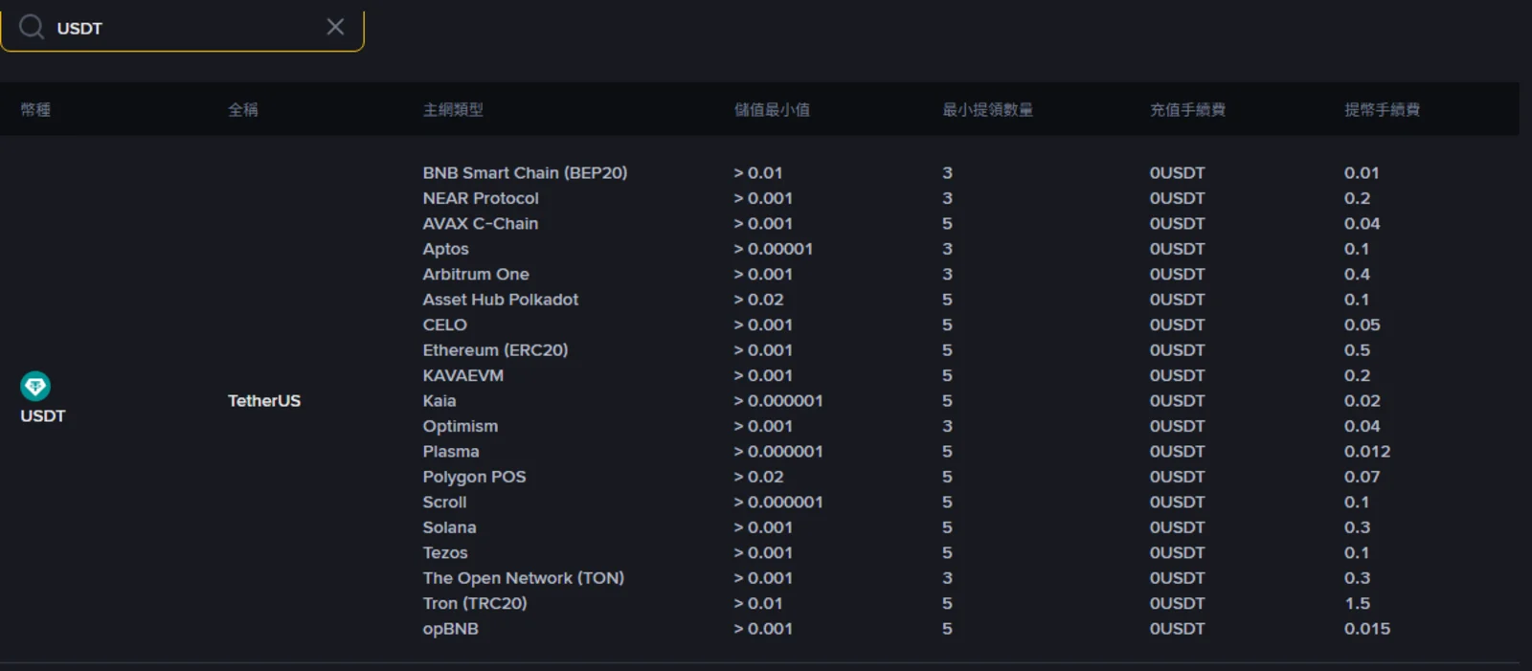
Task: Click the 幣種 column header
Action: [x=35, y=110]
